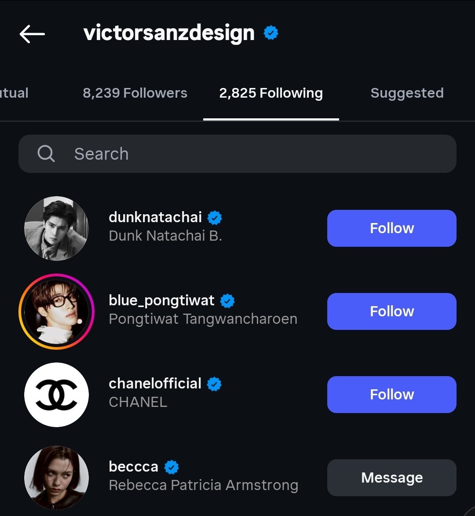Follow the chanelofficial account
Viewport: 475px width, 516px height.
tap(391, 395)
